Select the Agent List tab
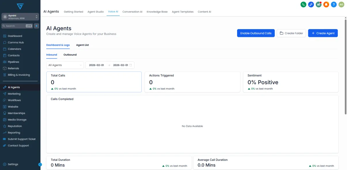This screenshot has height=170, width=347. pos(82,45)
